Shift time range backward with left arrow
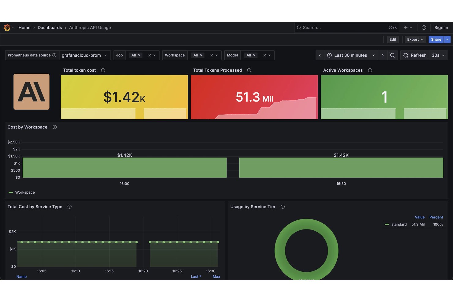 [320, 55]
